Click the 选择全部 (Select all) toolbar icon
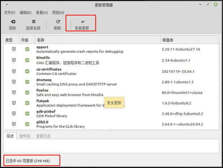Image resolution: width=223 pixels, height=168 pixels. click(x=34, y=22)
